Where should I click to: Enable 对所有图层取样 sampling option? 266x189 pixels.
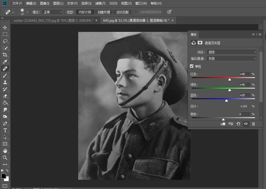pos(136,12)
